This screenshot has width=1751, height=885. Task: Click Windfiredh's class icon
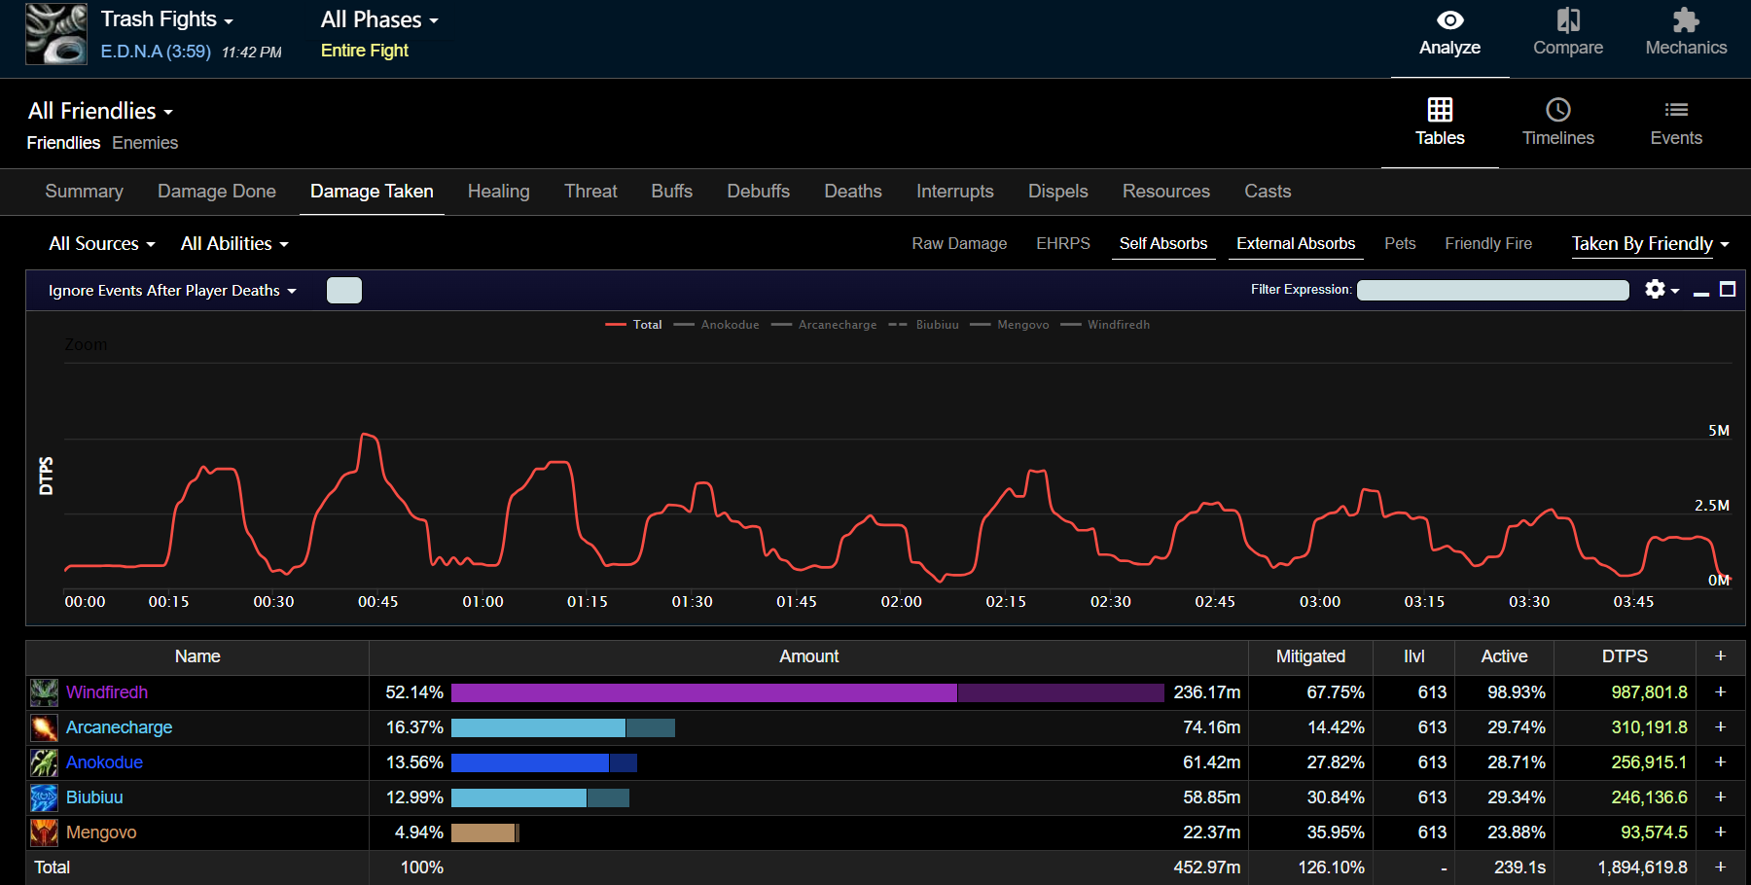pos(44,692)
